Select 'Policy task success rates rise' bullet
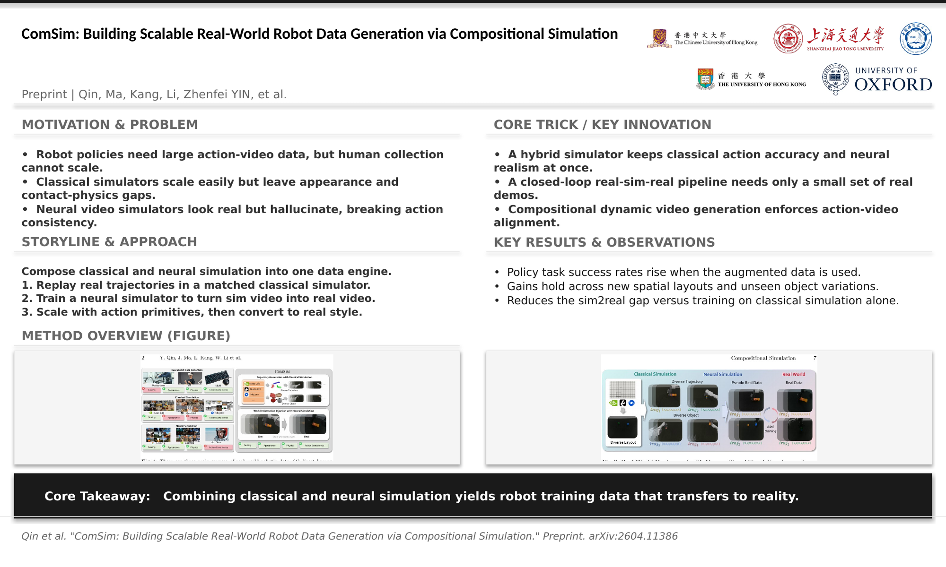946x567 pixels. tap(677, 273)
